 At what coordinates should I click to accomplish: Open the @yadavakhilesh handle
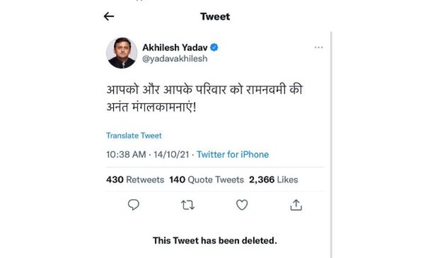175,59
